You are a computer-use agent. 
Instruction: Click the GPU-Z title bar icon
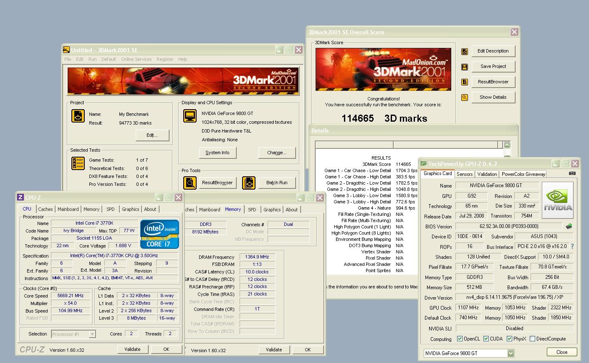coord(424,163)
